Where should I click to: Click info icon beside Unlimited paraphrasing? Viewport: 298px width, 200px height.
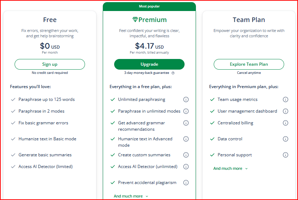[186, 99]
